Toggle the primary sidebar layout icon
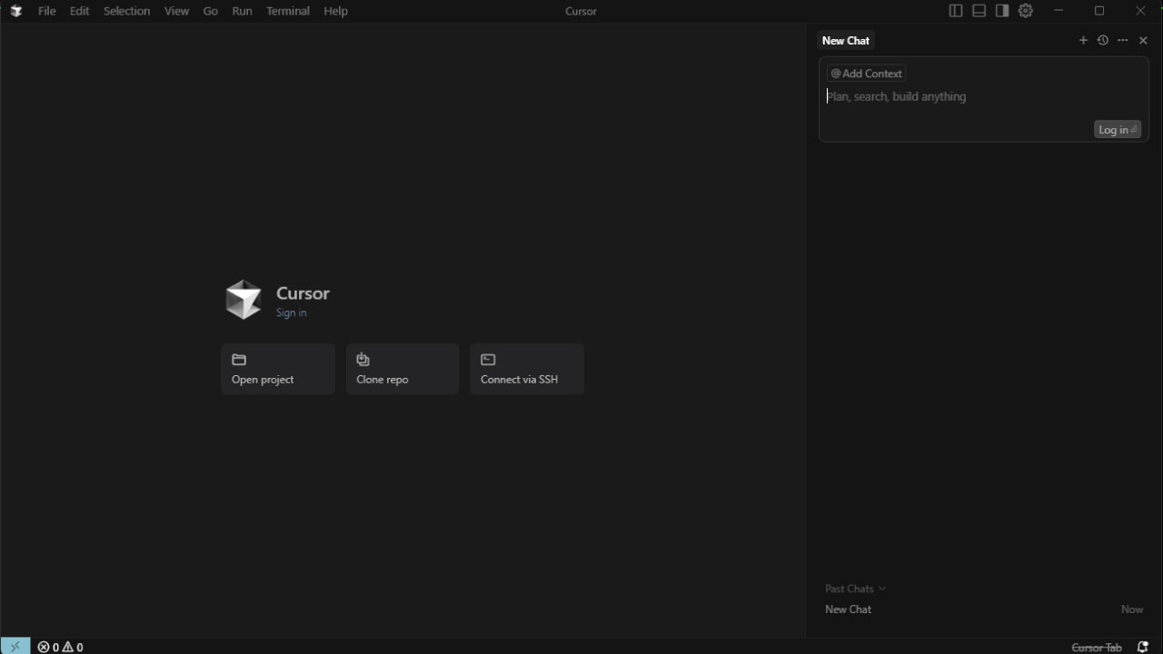Screen dimensions: 1163x654 [956, 11]
